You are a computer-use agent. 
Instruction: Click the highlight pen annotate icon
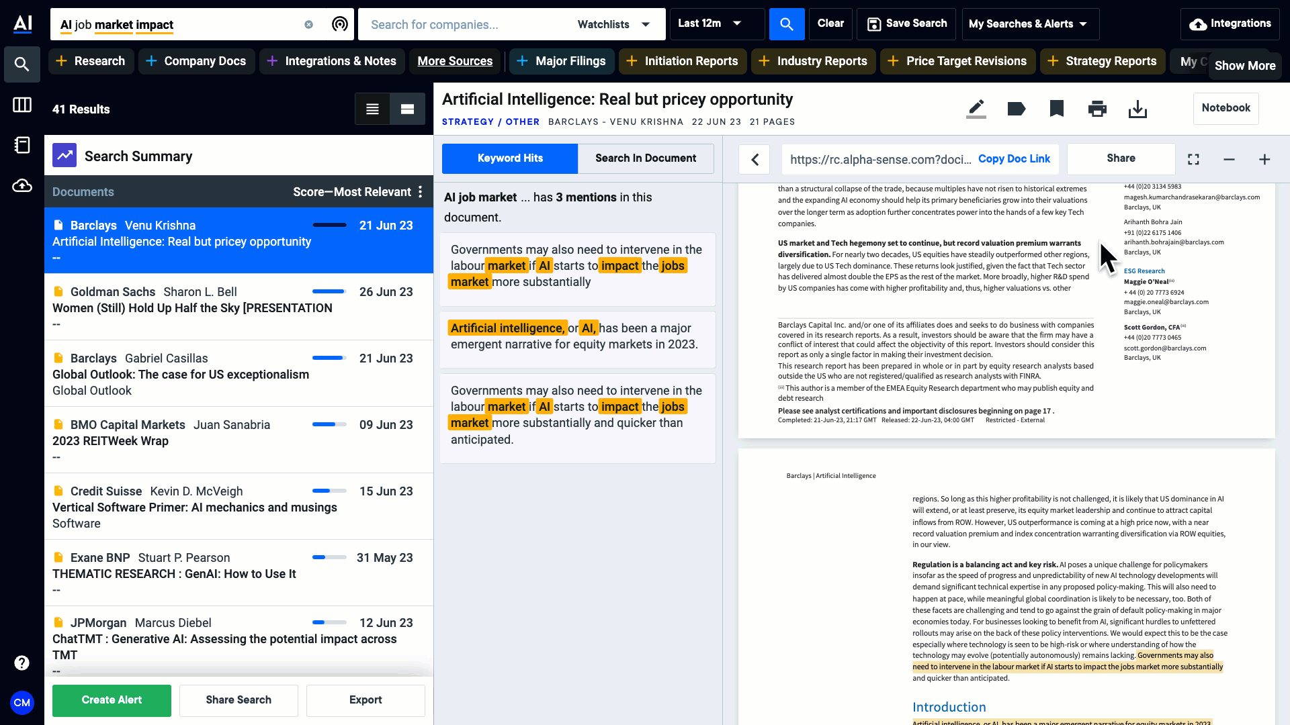976,109
